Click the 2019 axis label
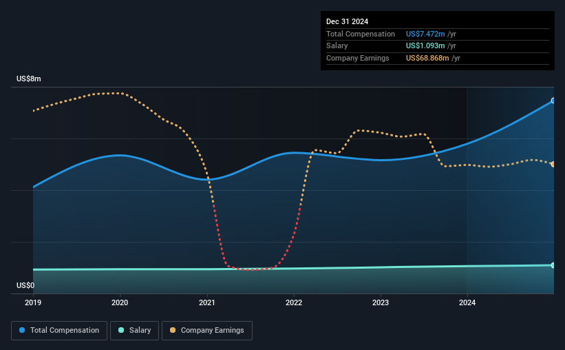Image resolution: width=565 pixels, height=350 pixels. coord(33,302)
